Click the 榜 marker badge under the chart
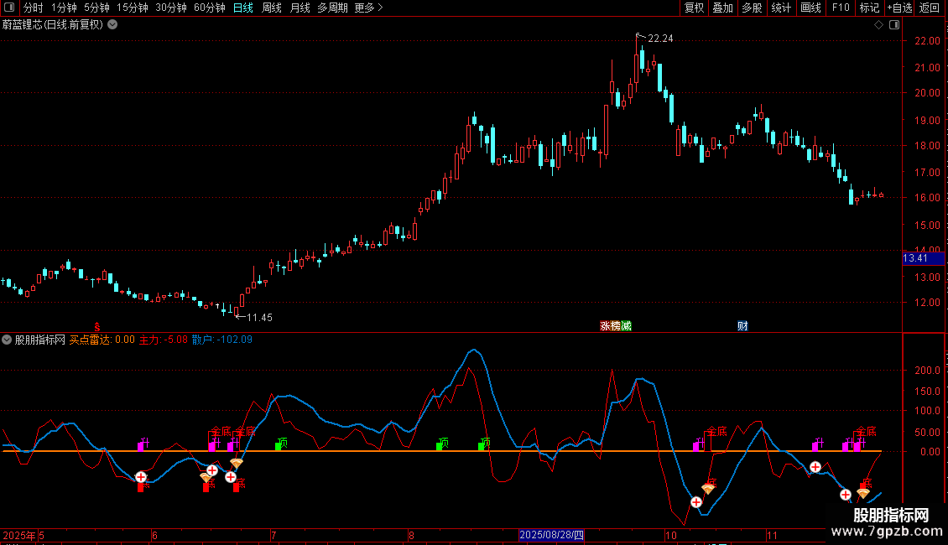948x545 pixels. pyautogui.click(x=616, y=325)
